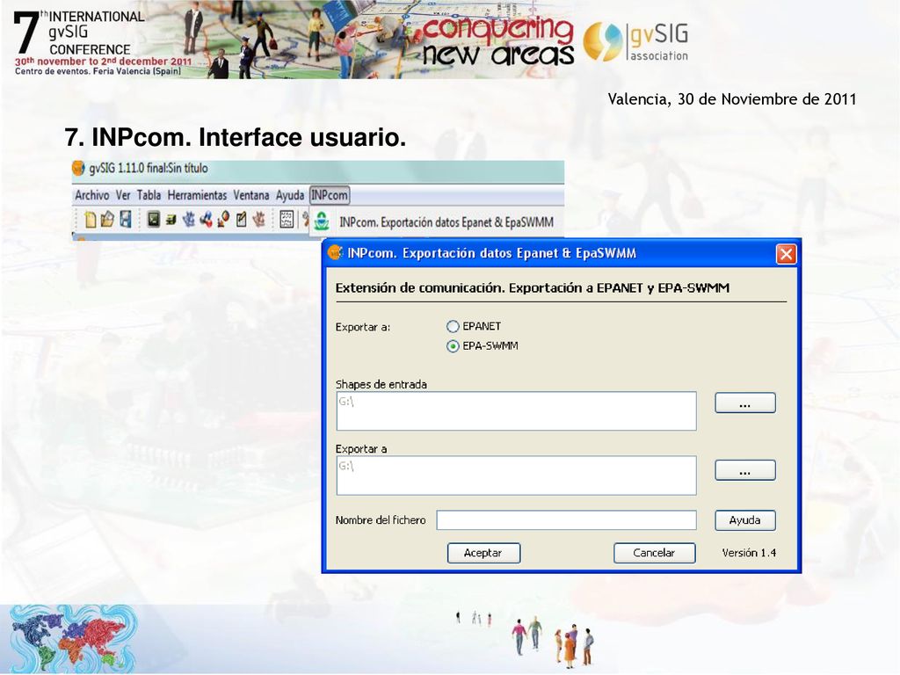The image size is (900, 675).
Task: Open the Ventana menu
Action: click(x=250, y=196)
